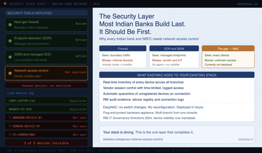Click 'RBI audit evidence' line

point(143,99)
